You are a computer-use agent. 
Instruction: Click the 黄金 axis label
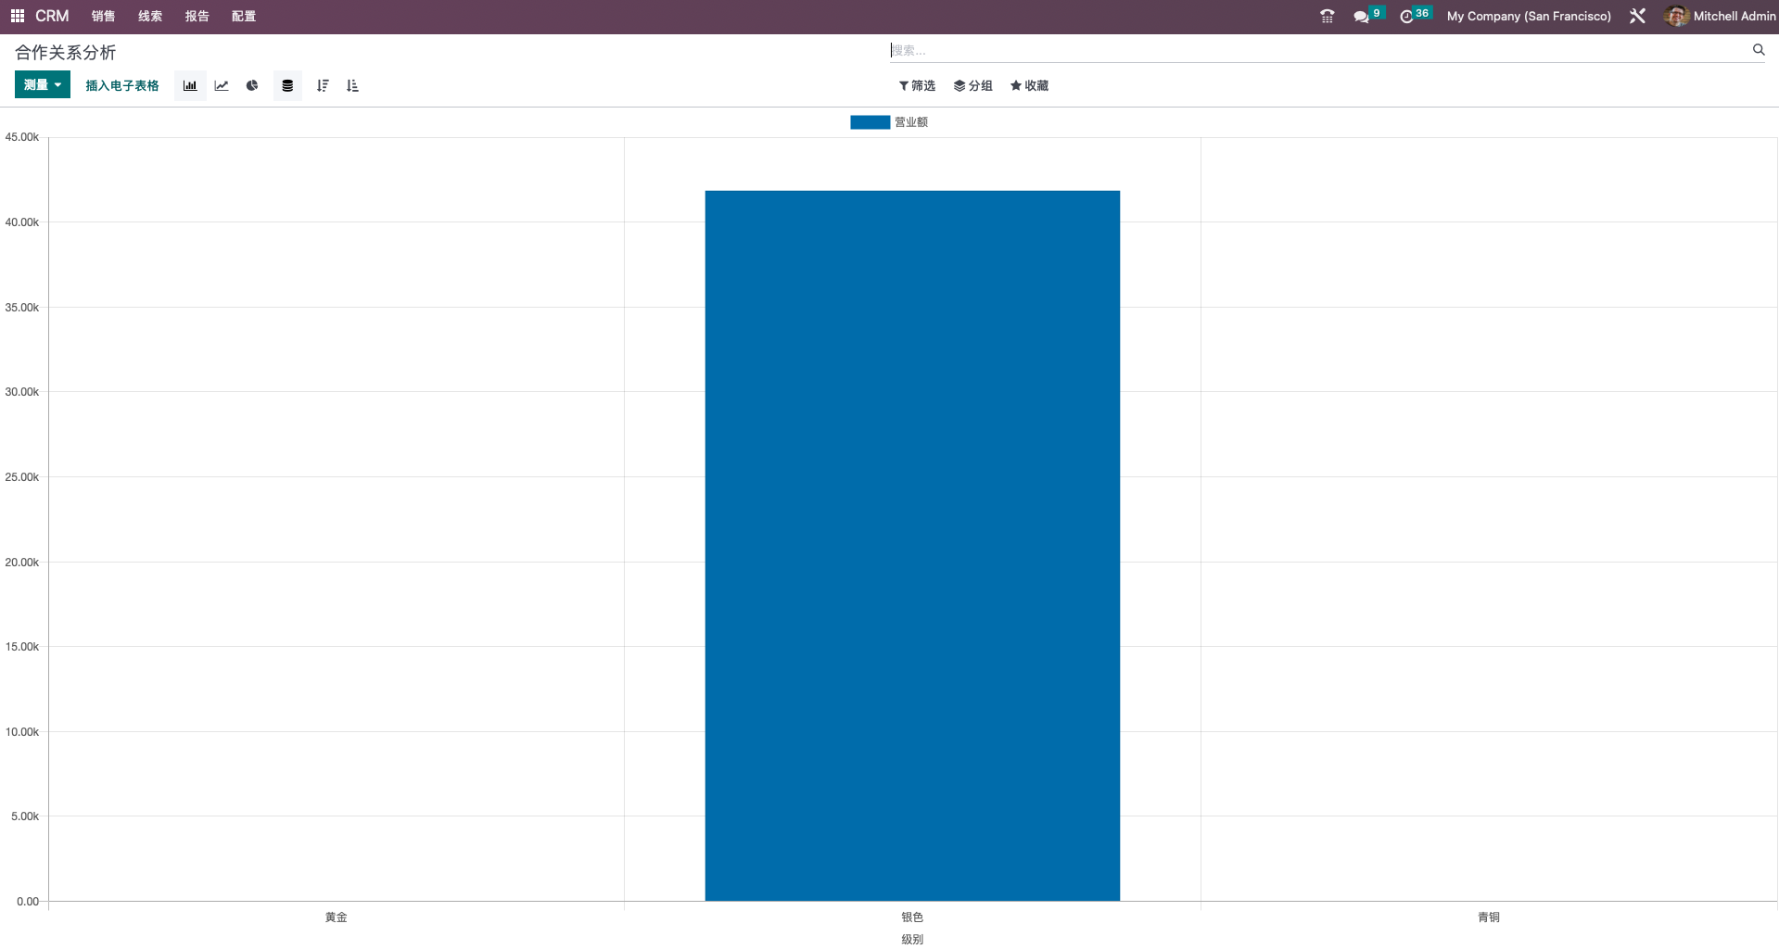[x=336, y=917]
